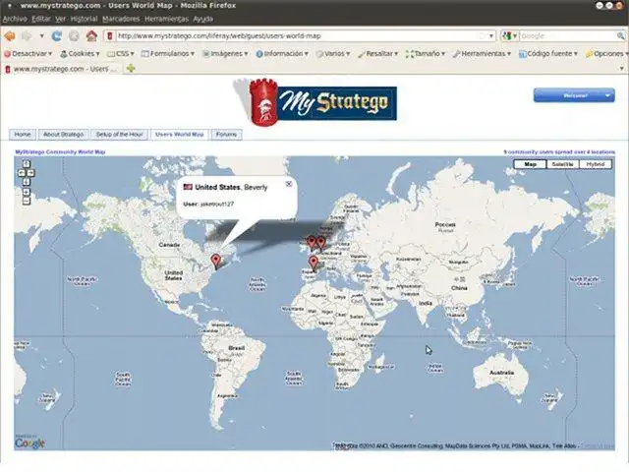
Task: Expand the Formularios toolbar menu
Action: pyautogui.click(x=168, y=54)
